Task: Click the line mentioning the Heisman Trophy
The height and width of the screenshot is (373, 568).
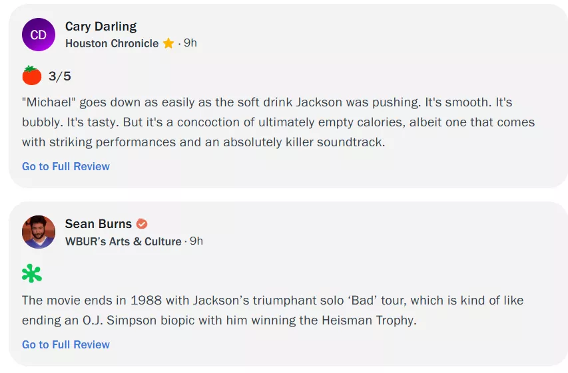Action: (x=218, y=320)
